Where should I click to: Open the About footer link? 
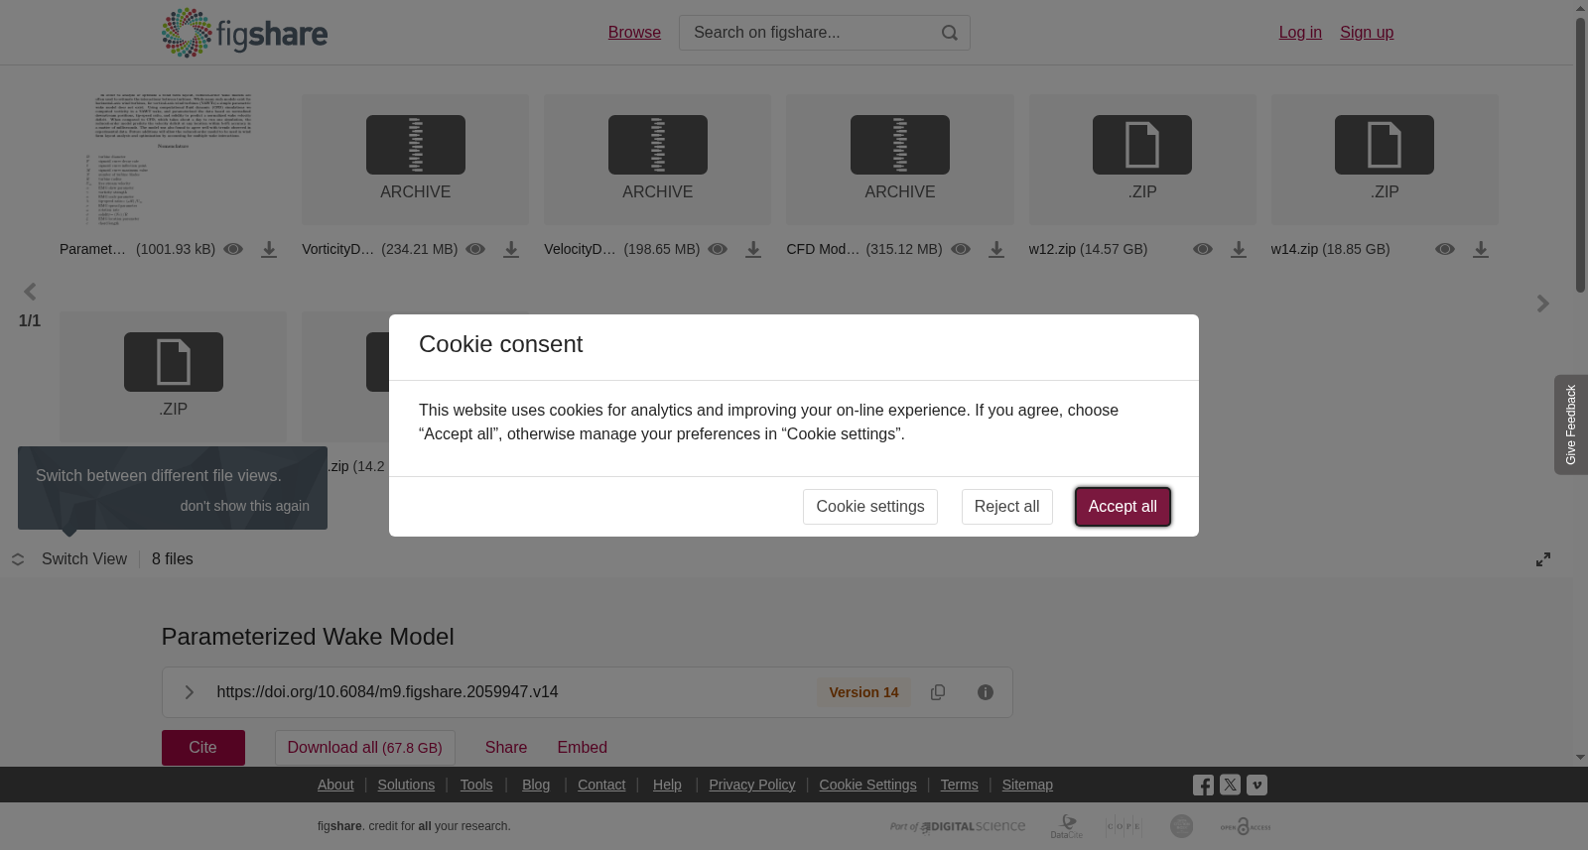[335, 785]
